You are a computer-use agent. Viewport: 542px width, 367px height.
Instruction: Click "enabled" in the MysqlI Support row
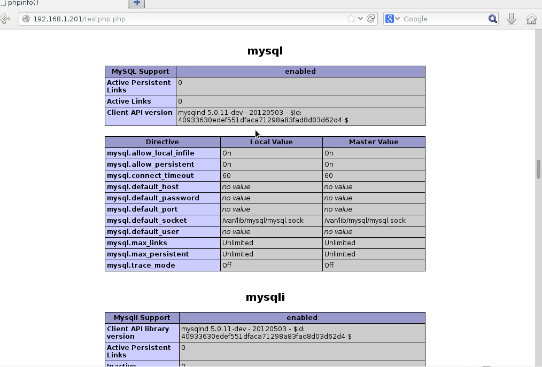click(302, 318)
